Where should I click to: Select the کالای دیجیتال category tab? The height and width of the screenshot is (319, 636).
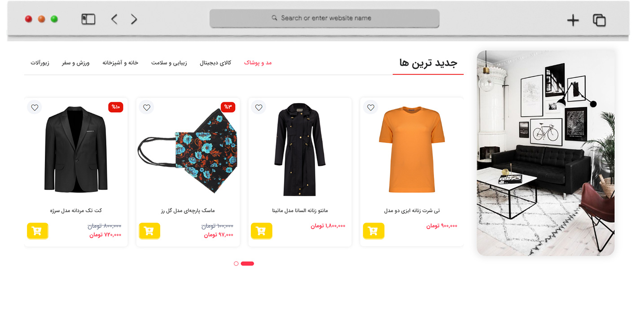[215, 62]
